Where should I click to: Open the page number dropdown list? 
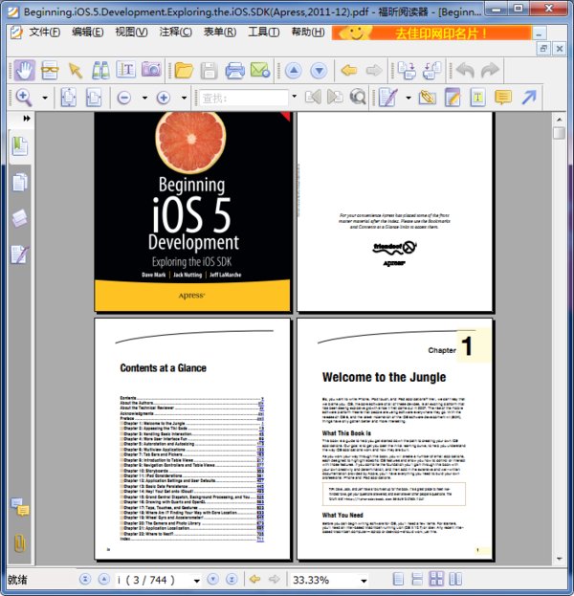194,580
